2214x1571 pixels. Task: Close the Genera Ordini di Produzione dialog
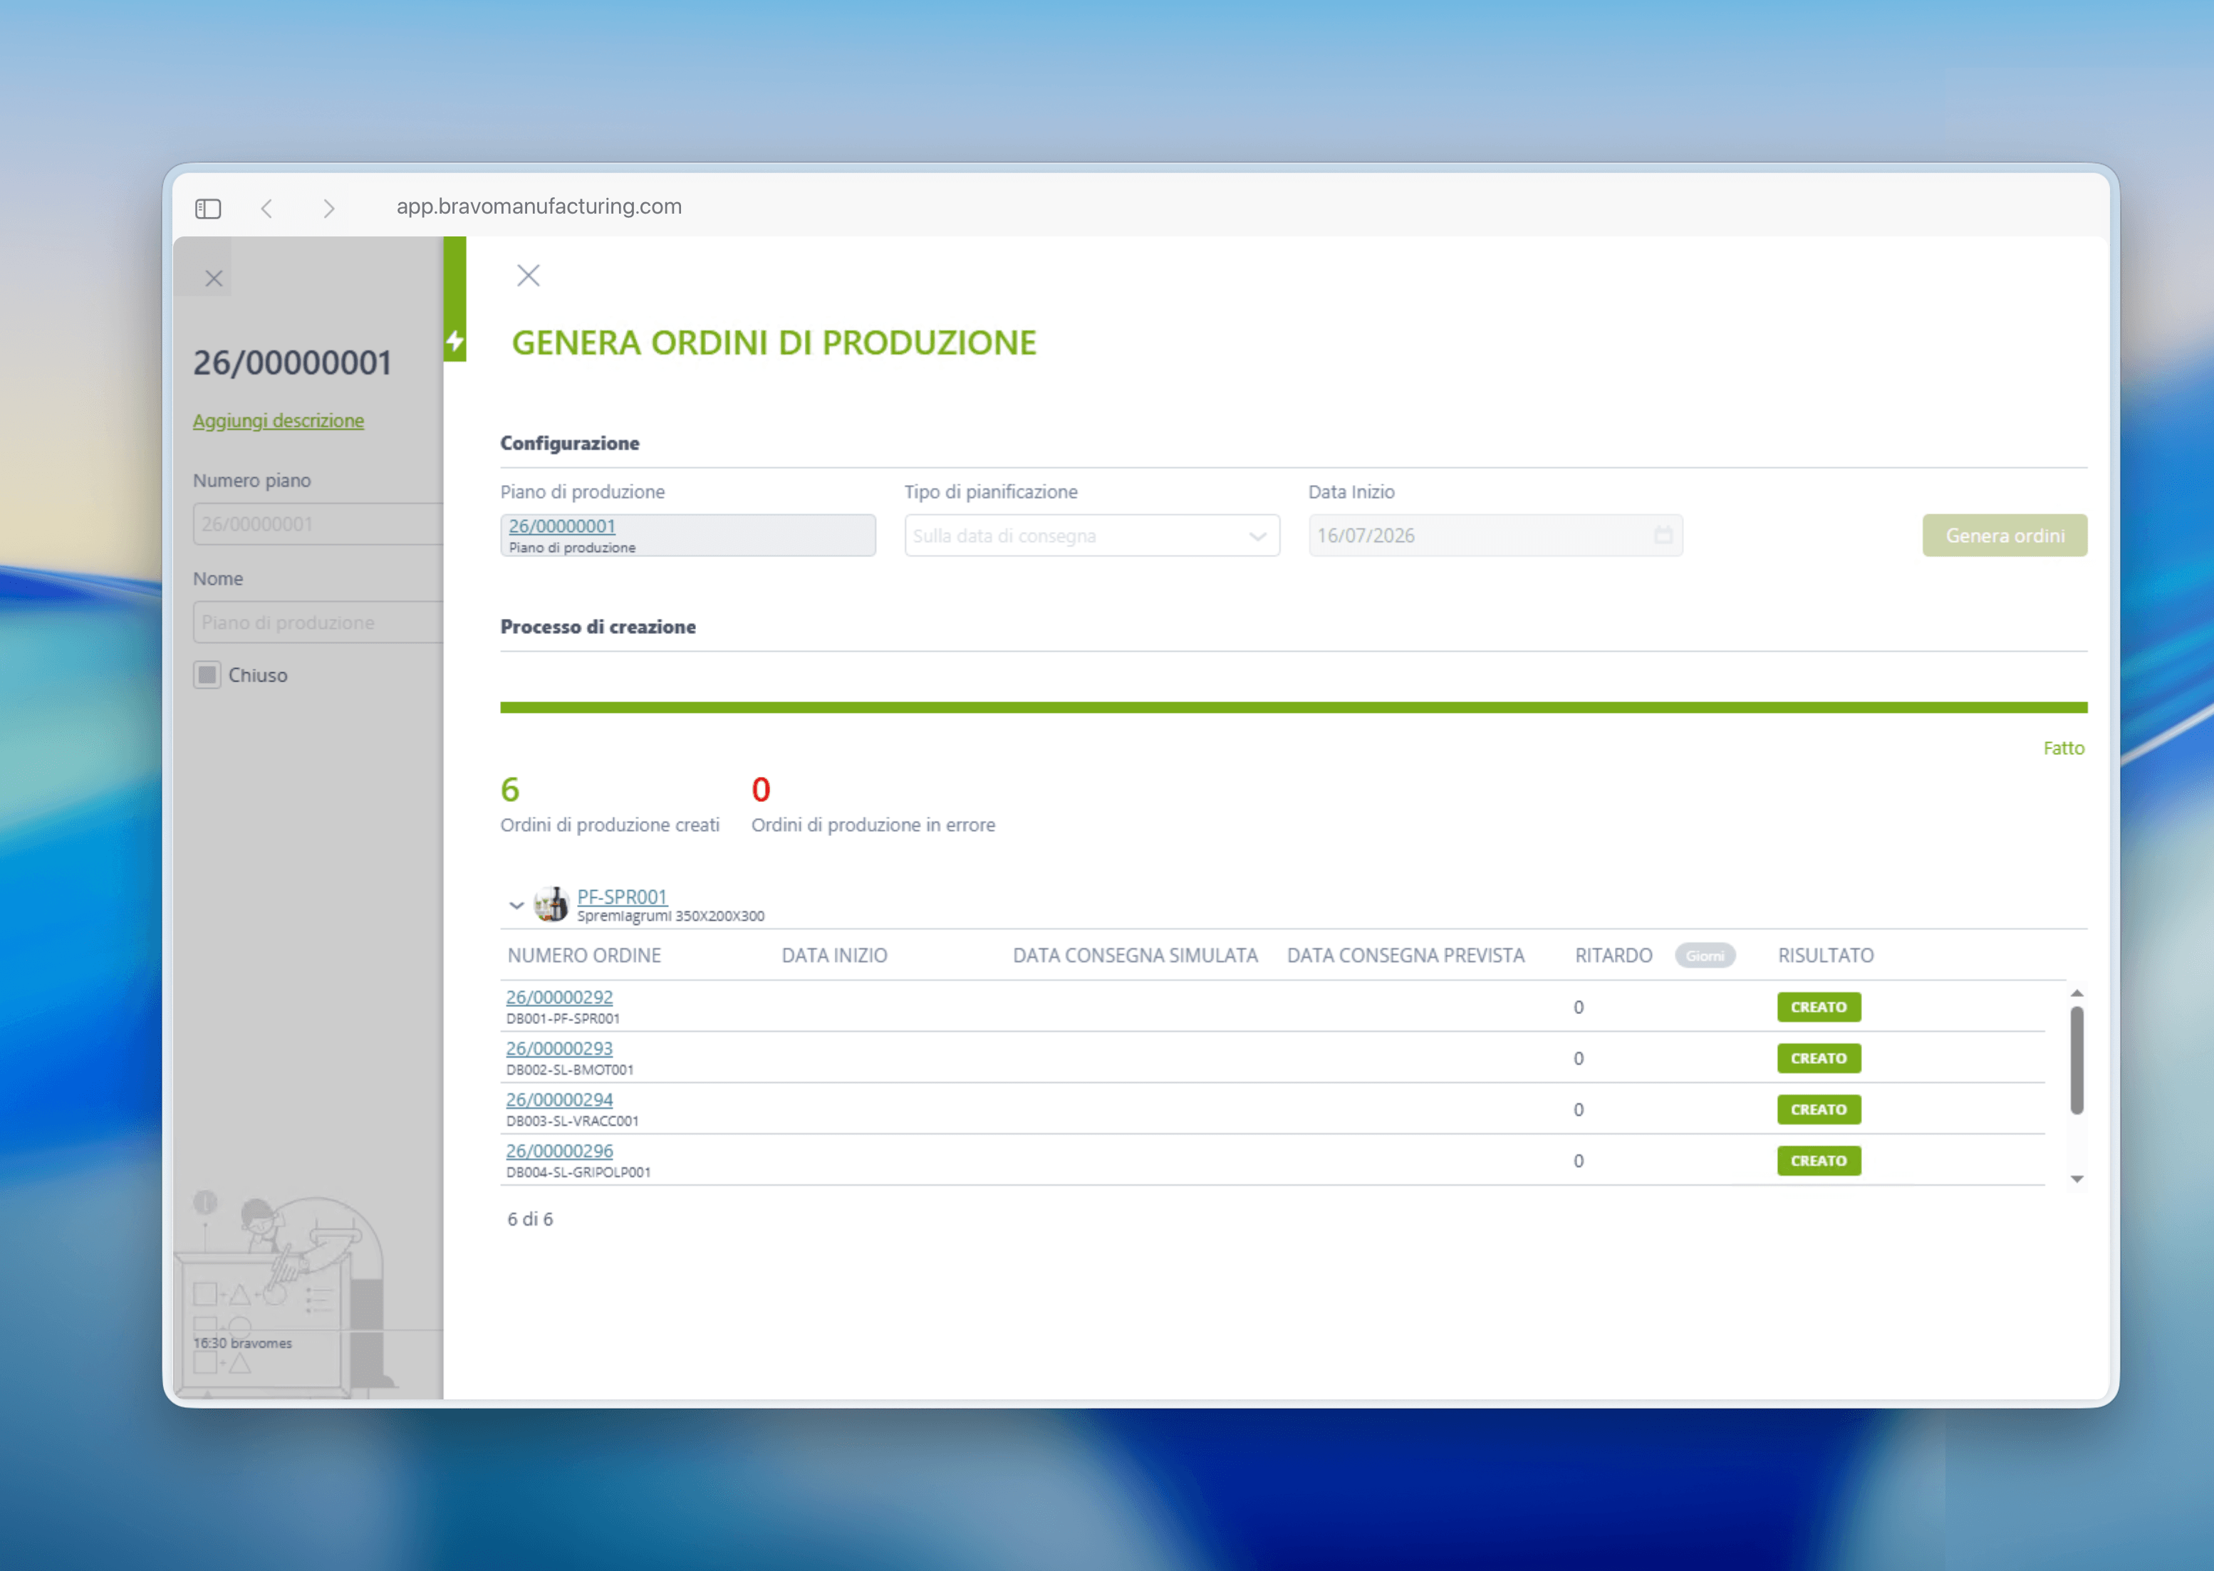click(x=529, y=276)
